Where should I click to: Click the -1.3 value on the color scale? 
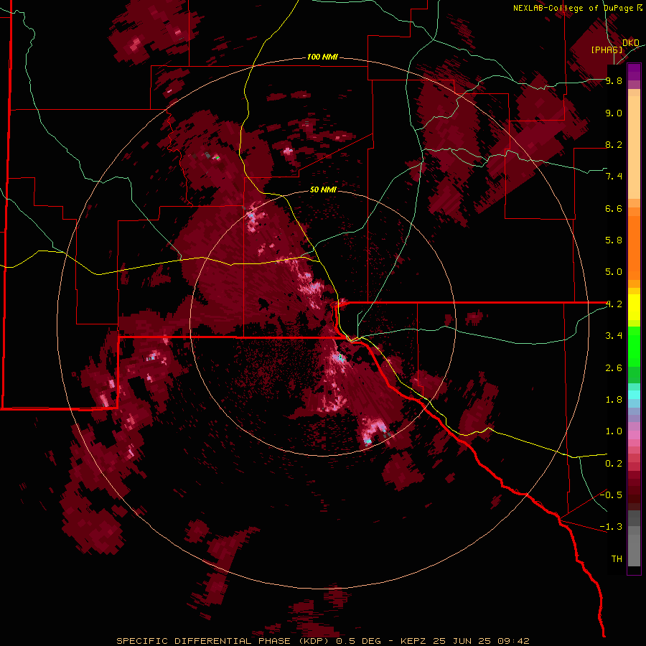click(x=611, y=527)
